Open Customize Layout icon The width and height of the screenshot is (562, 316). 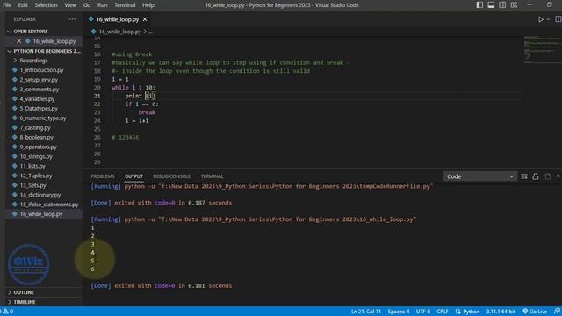coord(514,5)
